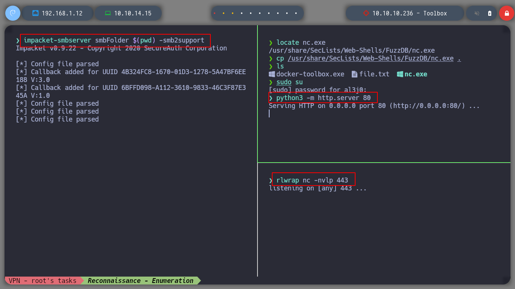
Task: Click last "[*] Config file parsed" line
Action: [x=57, y=119]
